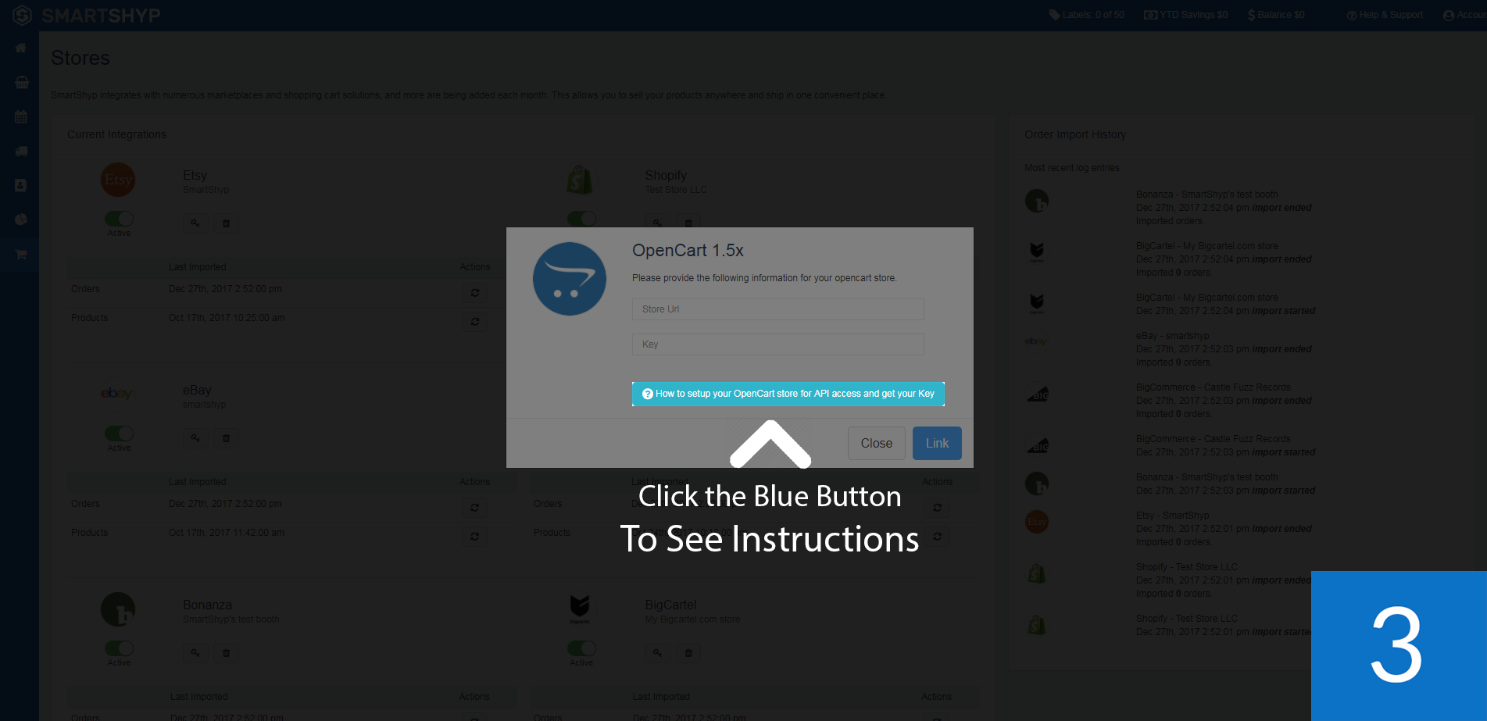Open the shopping basket sidebar icon
Viewport: 1487px width, 721px height.
tap(21, 82)
